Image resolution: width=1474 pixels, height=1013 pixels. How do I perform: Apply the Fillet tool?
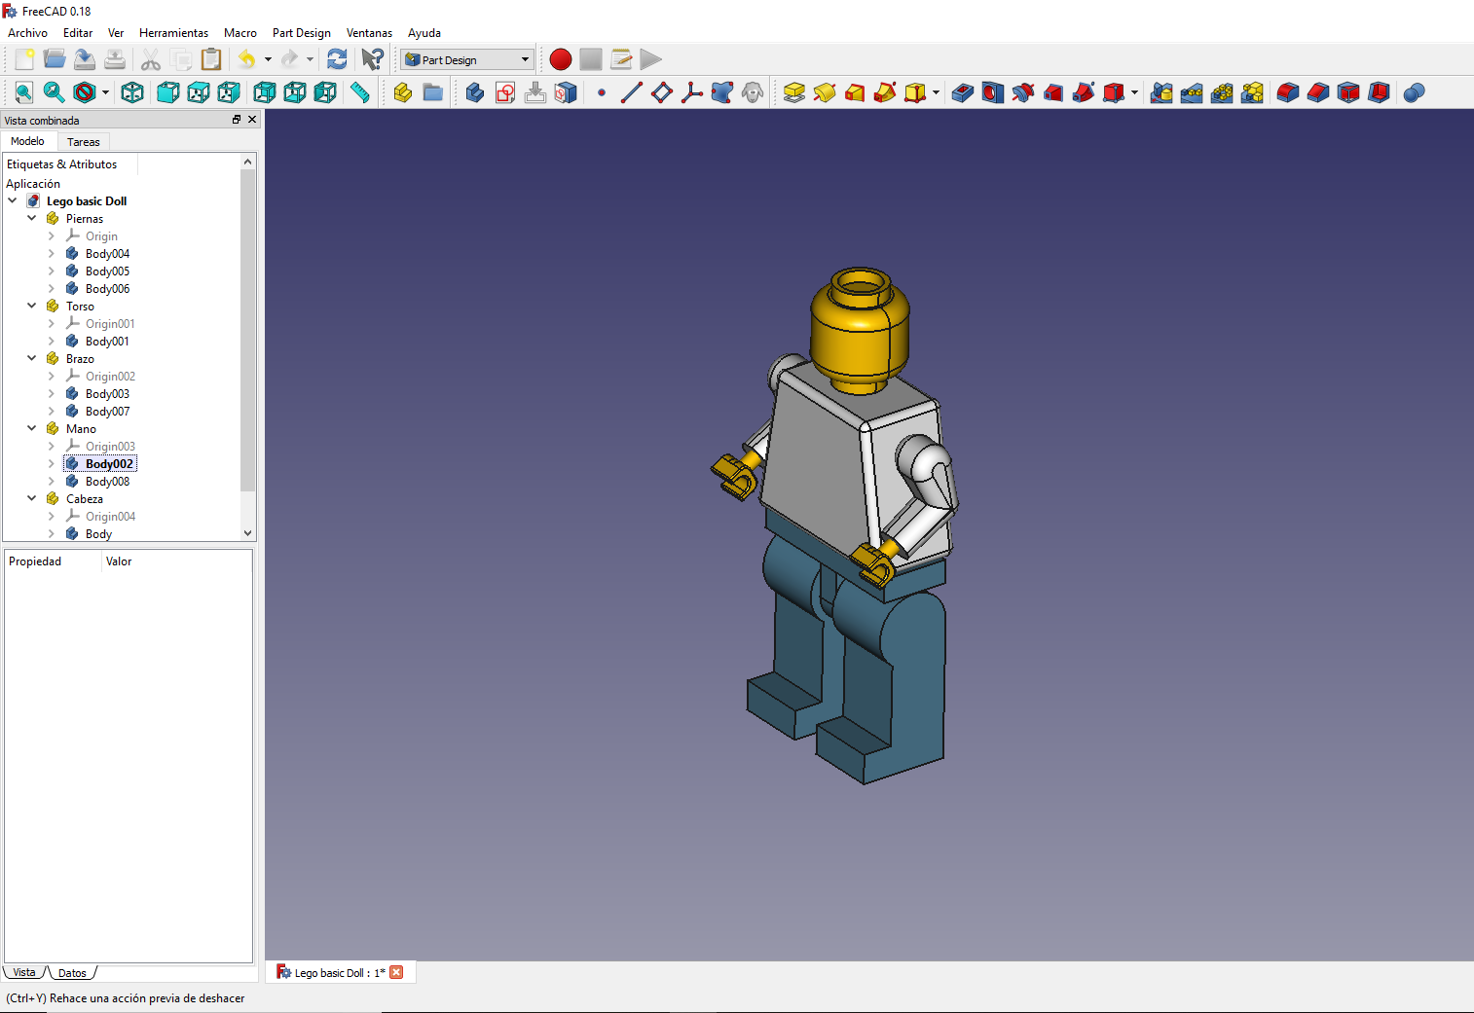point(1288,92)
